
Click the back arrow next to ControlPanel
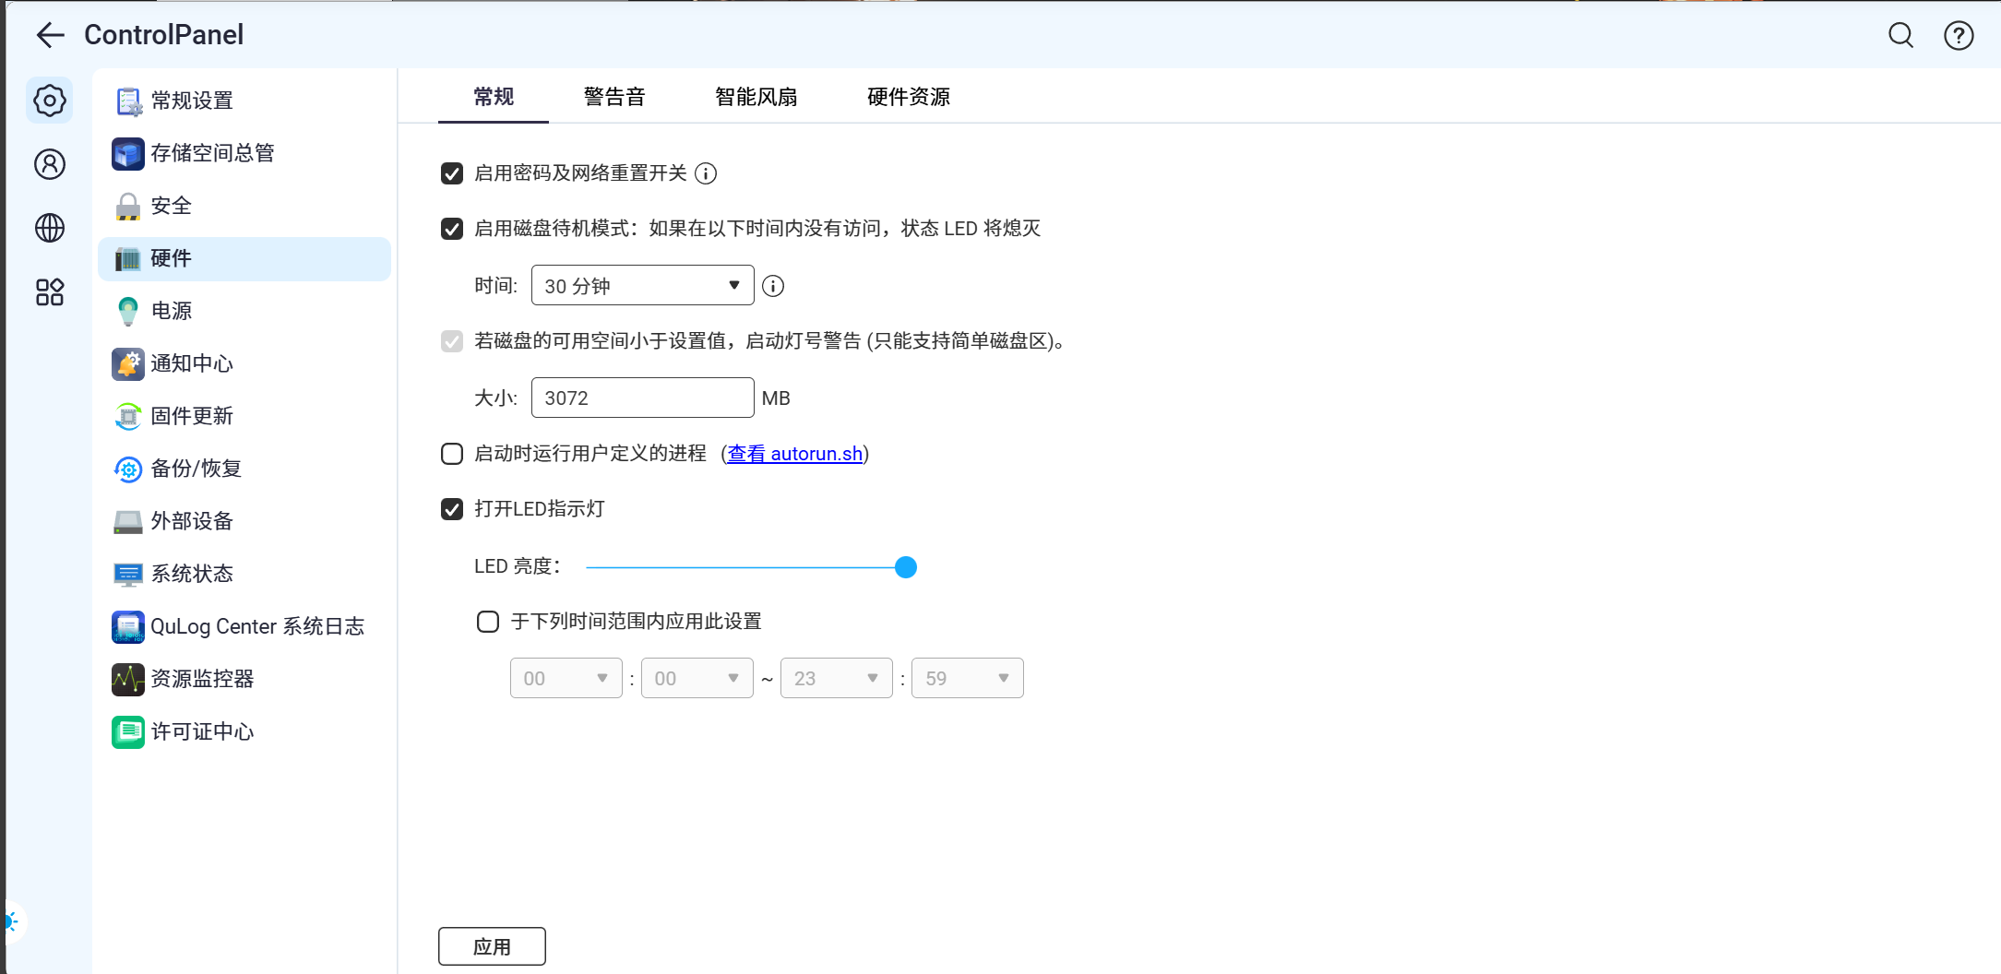point(50,35)
